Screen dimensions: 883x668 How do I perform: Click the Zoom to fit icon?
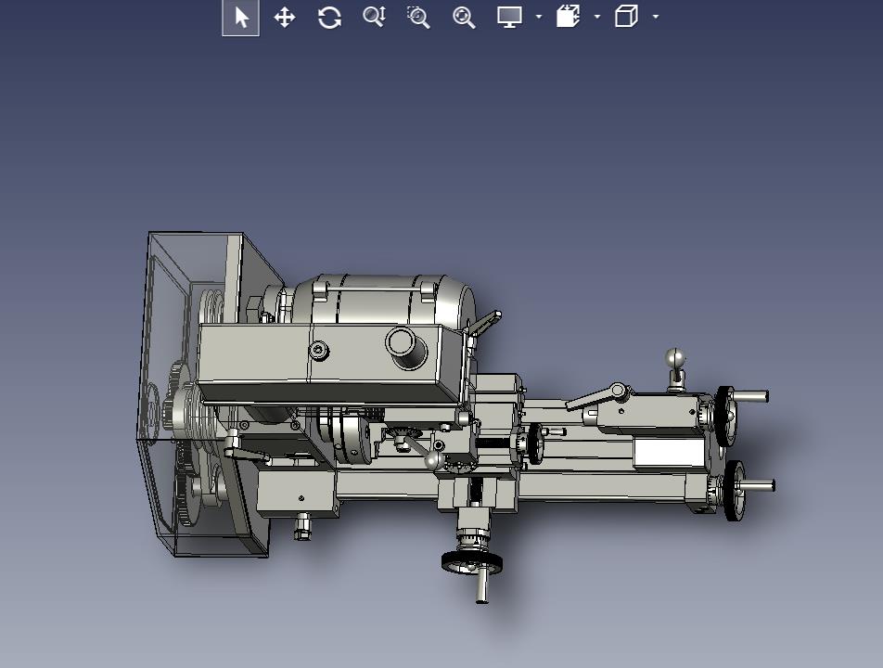[464, 18]
